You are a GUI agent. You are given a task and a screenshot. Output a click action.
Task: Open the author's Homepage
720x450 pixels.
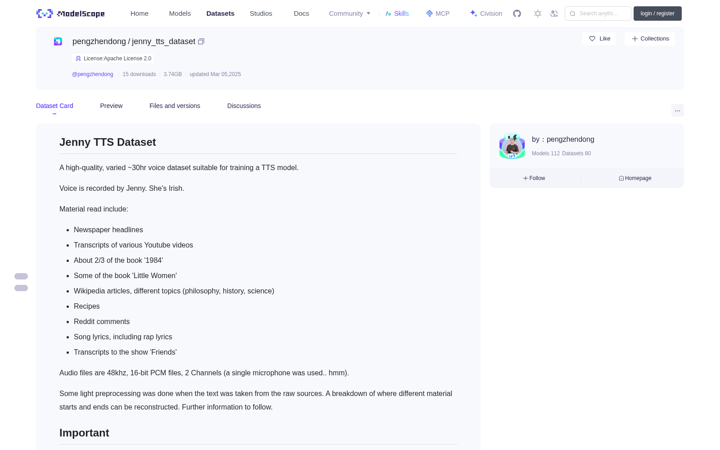coord(635,178)
